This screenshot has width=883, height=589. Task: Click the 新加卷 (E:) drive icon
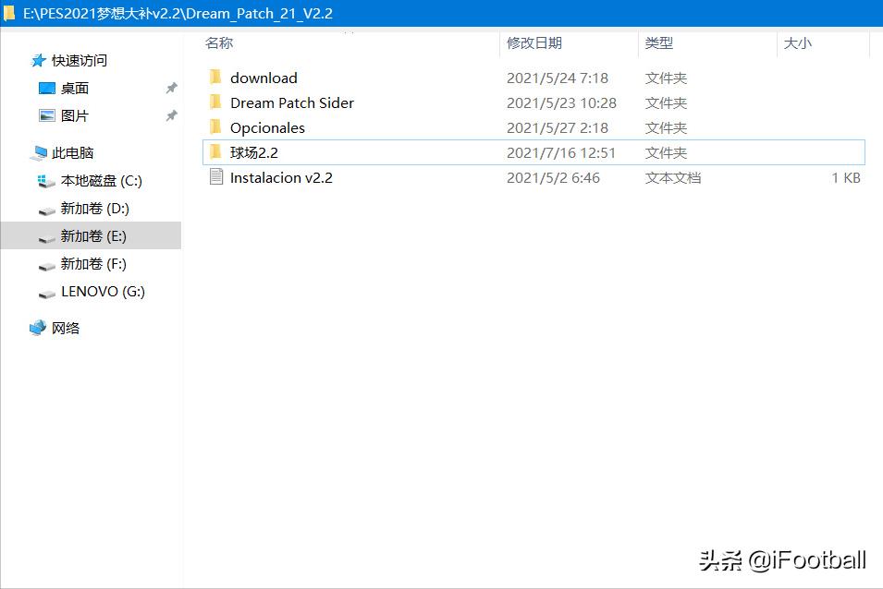tap(46, 238)
